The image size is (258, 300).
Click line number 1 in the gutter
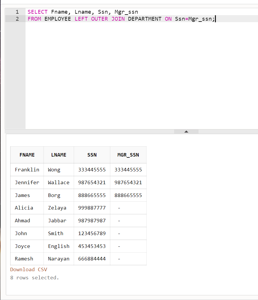(17, 12)
